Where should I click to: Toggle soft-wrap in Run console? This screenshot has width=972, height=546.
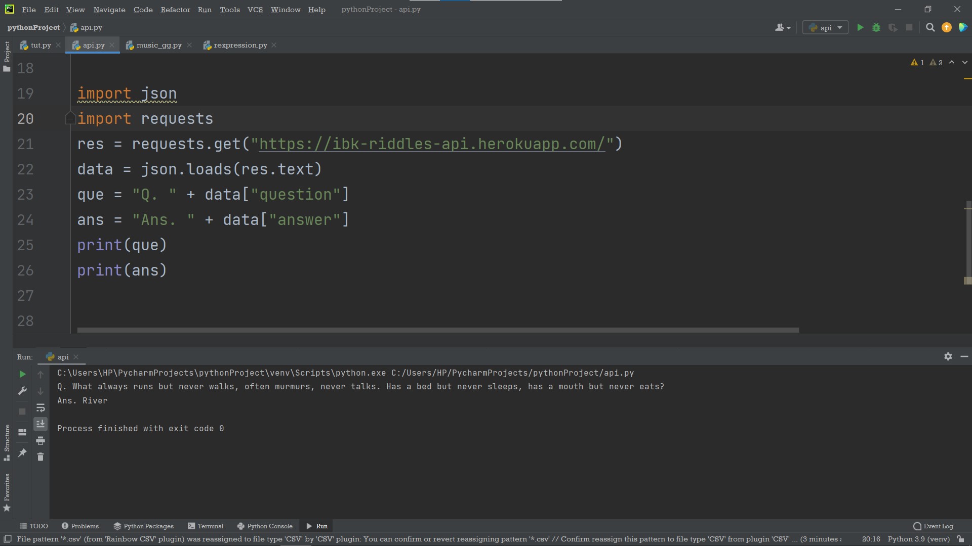click(40, 407)
